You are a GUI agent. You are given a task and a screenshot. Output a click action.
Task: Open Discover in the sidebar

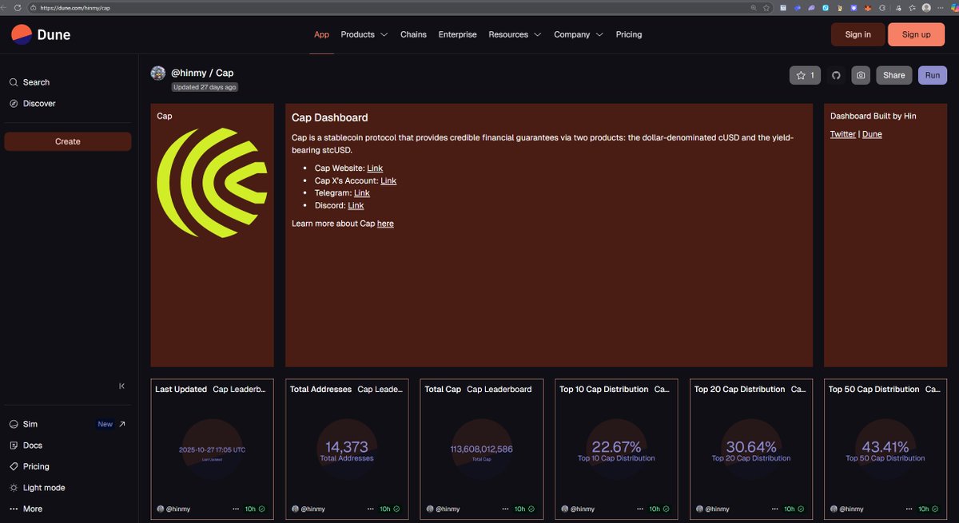click(39, 104)
